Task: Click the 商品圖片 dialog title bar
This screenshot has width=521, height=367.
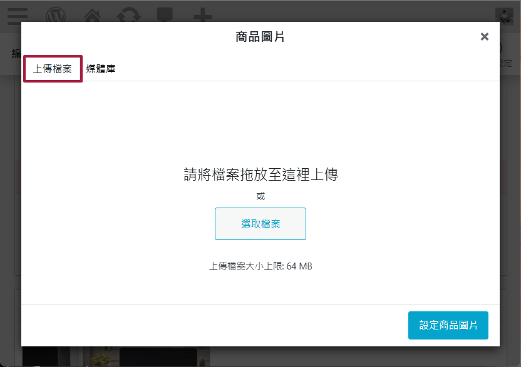Action: 260,36
